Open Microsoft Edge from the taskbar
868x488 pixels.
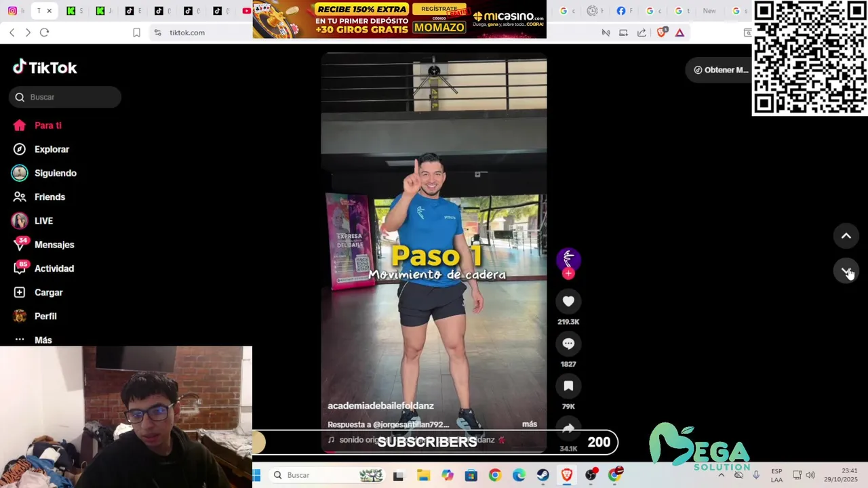(519, 476)
